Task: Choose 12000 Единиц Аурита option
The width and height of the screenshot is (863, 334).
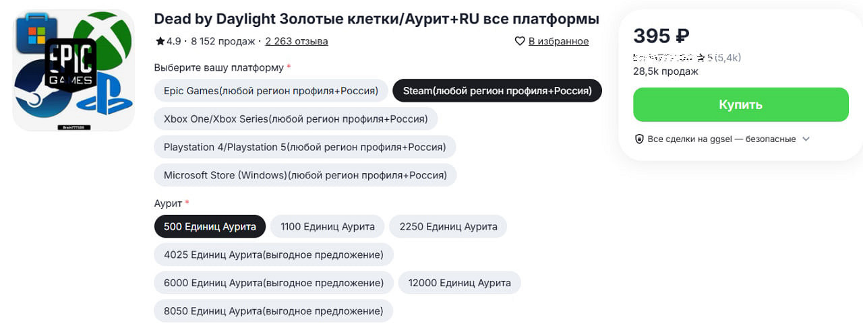Action: 459,283
